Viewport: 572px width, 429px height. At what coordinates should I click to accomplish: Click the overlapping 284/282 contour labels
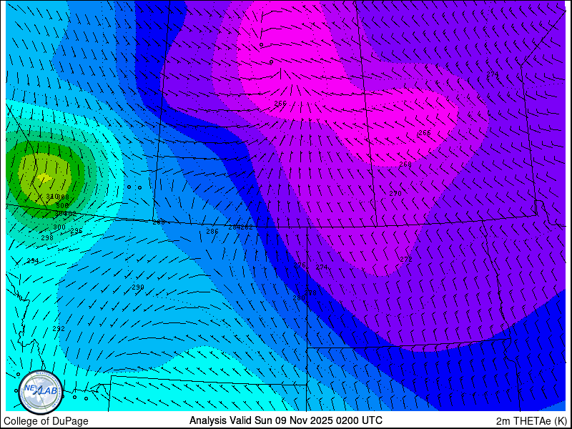tap(241, 227)
